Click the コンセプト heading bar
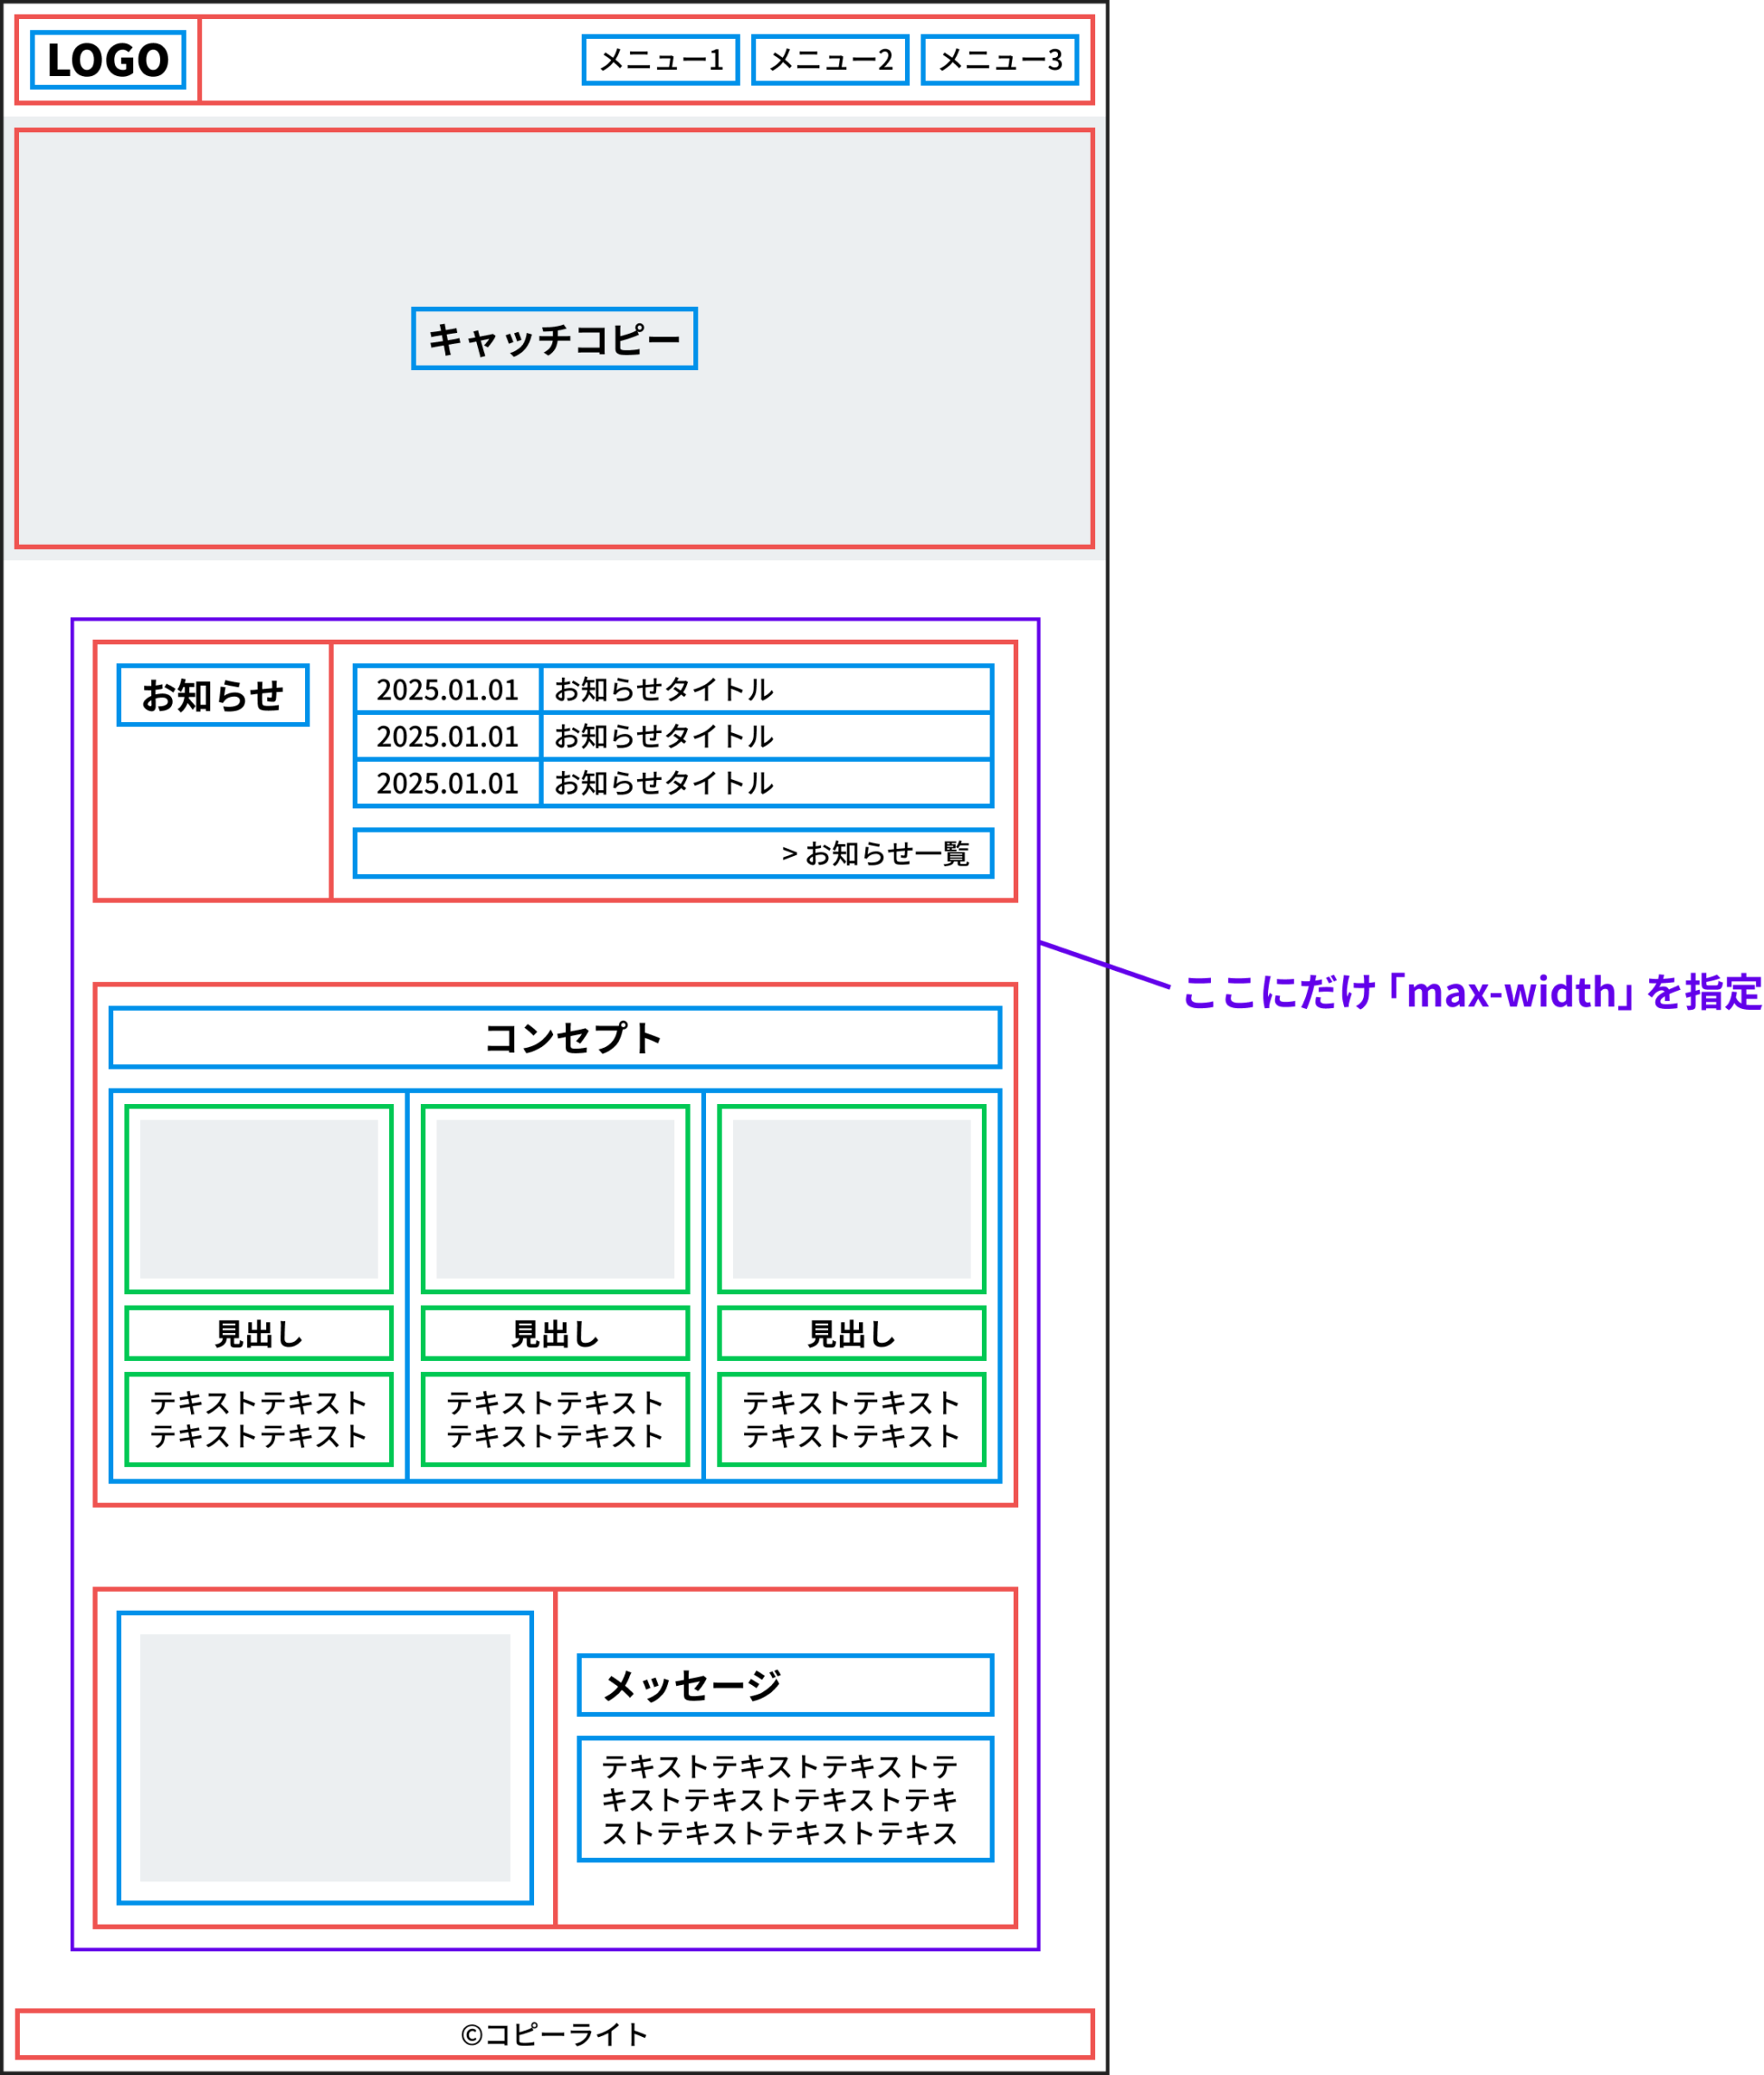Viewport: 1764px width, 2075px height. [x=555, y=1037]
